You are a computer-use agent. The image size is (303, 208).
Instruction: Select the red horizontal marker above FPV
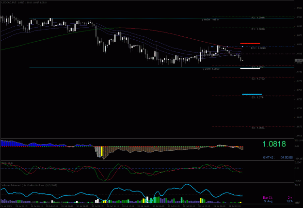point(250,44)
